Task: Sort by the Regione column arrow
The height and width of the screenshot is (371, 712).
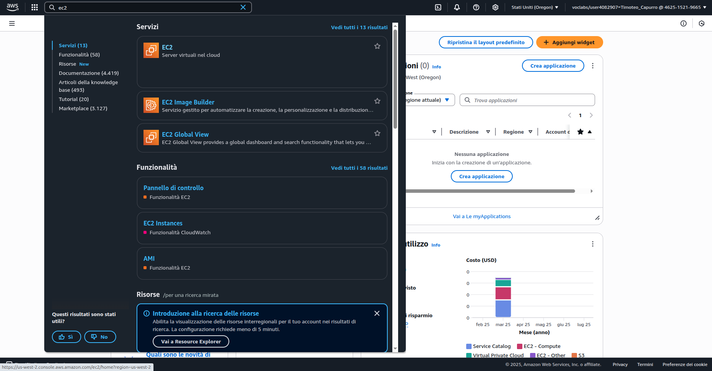Action: (x=530, y=132)
